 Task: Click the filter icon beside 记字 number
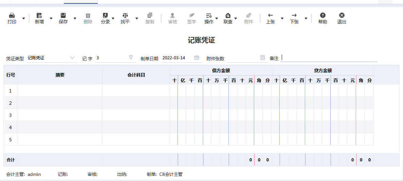click(131, 58)
